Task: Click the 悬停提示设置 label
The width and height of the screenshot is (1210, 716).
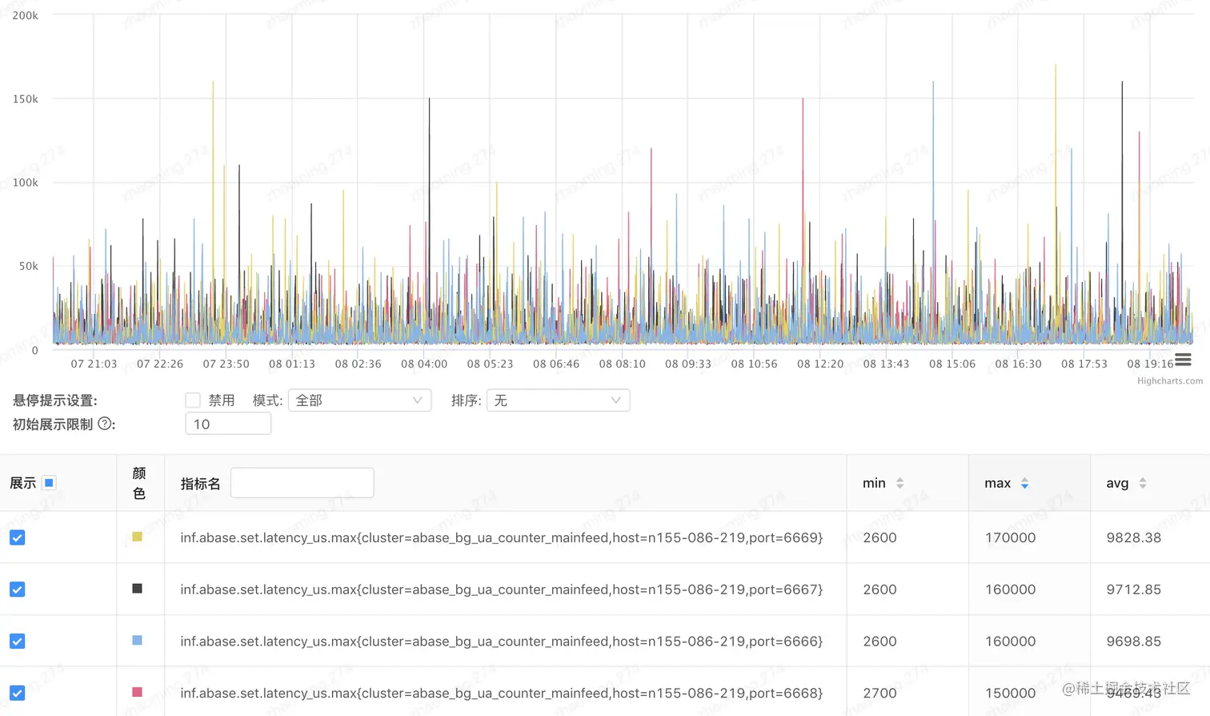Action: 54,400
